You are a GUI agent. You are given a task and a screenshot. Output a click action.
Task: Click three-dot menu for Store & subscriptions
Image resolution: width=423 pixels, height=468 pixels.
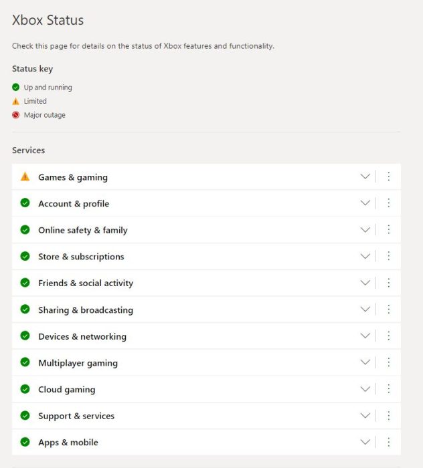[x=389, y=256]
